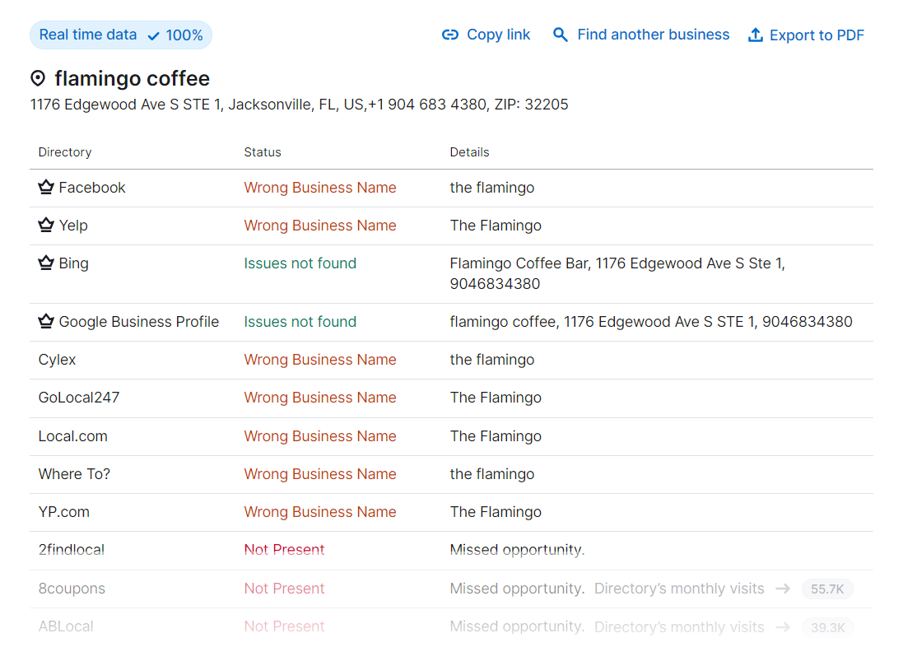Click the GoLocal247 details text 'The Flamingo'
903x661 pixels.
point(496,398)
